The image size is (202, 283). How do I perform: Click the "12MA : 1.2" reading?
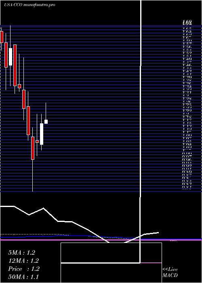23,261
